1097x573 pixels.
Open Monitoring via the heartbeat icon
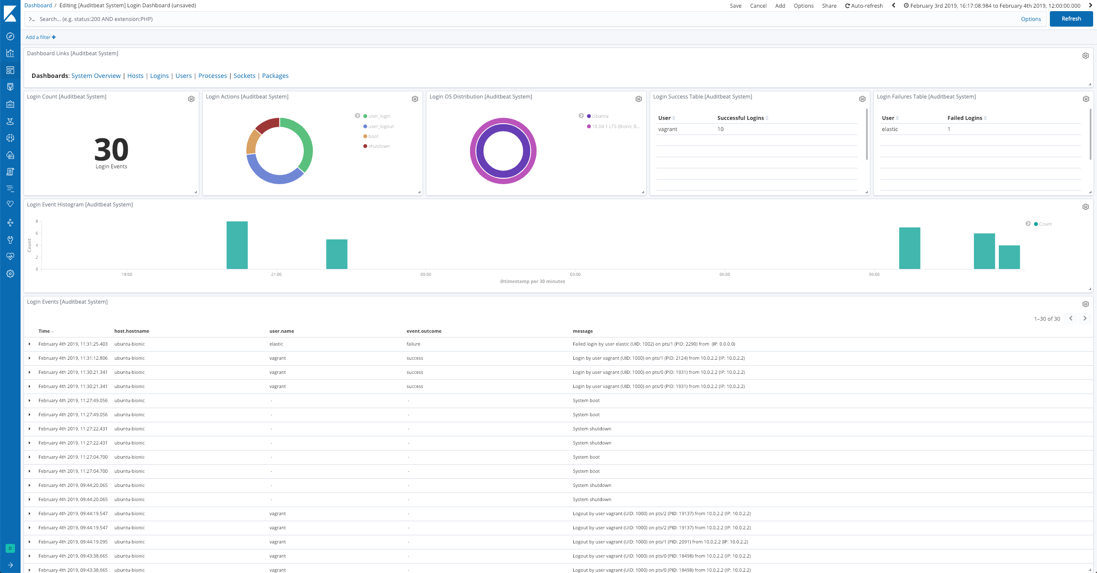point(10,256)
